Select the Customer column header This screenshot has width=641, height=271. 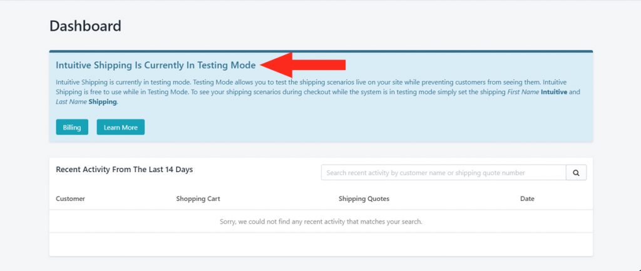pyautogui.click(x=70, y=198)
